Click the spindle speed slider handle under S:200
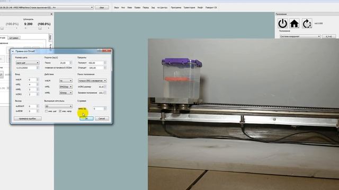339x190 pixels. [x=40, y=28]
